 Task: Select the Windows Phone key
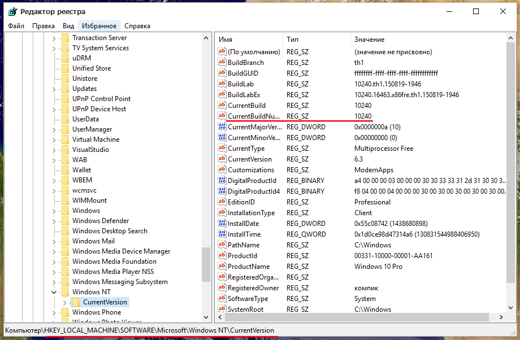(x=97, y=312)
